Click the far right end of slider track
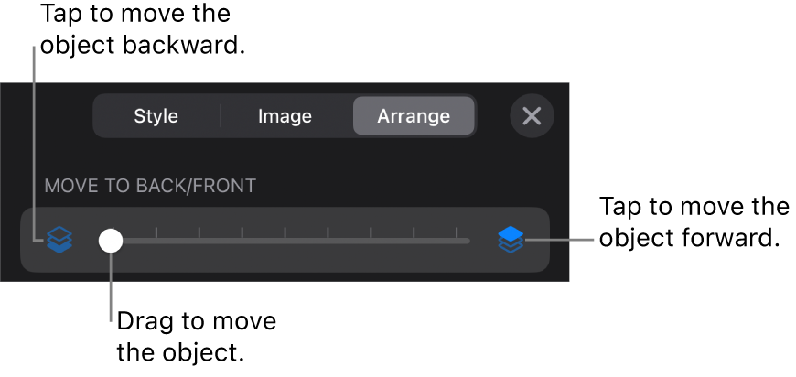Screen dimensions: 796x377 (x=468, y=241)
